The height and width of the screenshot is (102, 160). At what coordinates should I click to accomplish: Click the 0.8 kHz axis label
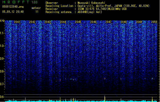(2, 71)
